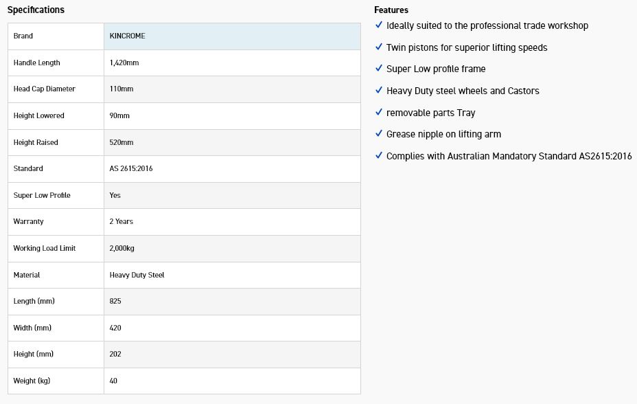Viewport: 637px width, 404px height.
Task: Click the checkmark next to Twin pistons feature
Action: tap(379, 47)
